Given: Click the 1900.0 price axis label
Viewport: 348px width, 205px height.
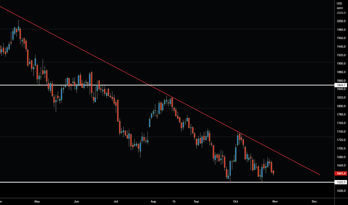Looking at the screenshot, I should [341, 64].
